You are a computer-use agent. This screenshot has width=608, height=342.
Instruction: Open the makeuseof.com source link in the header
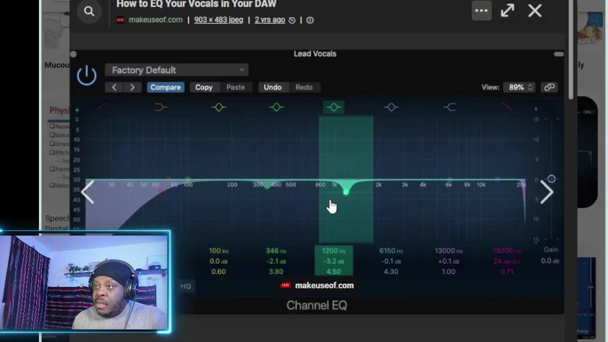tap(155, 20)
